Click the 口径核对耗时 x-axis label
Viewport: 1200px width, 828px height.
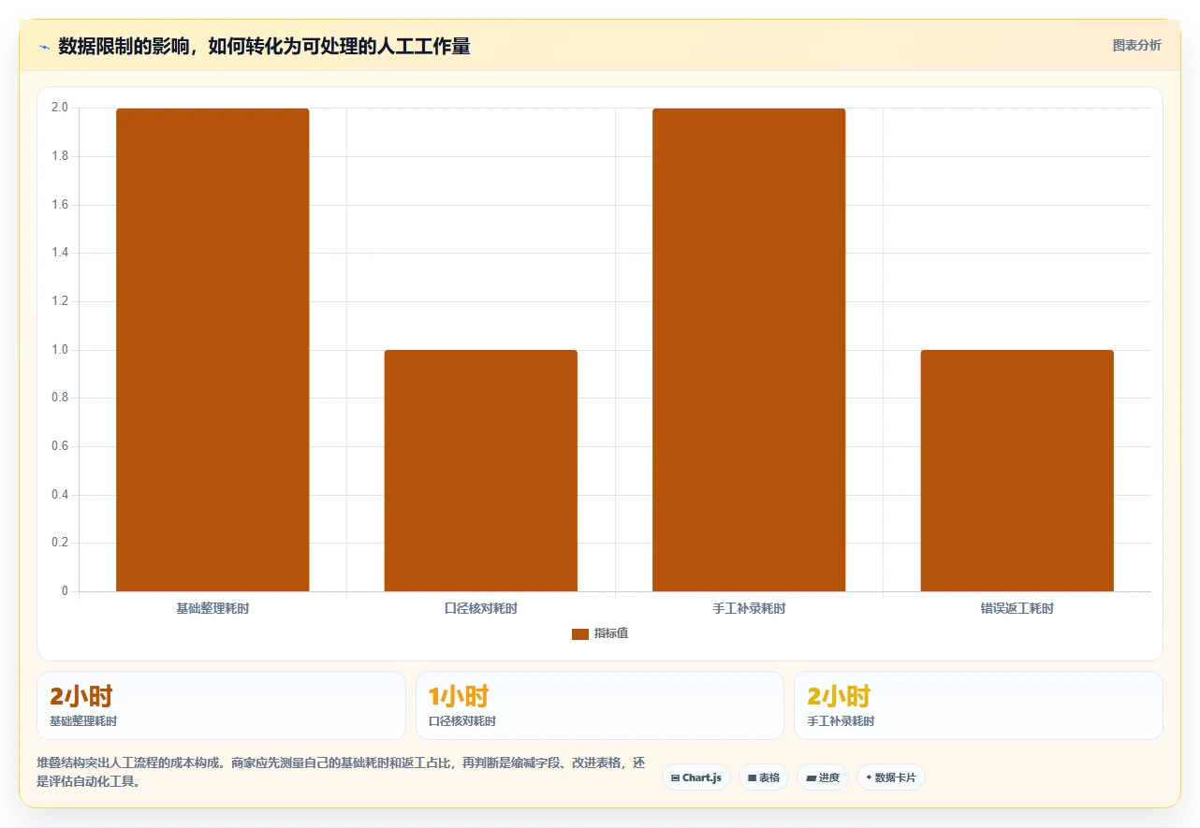[481, 609]
